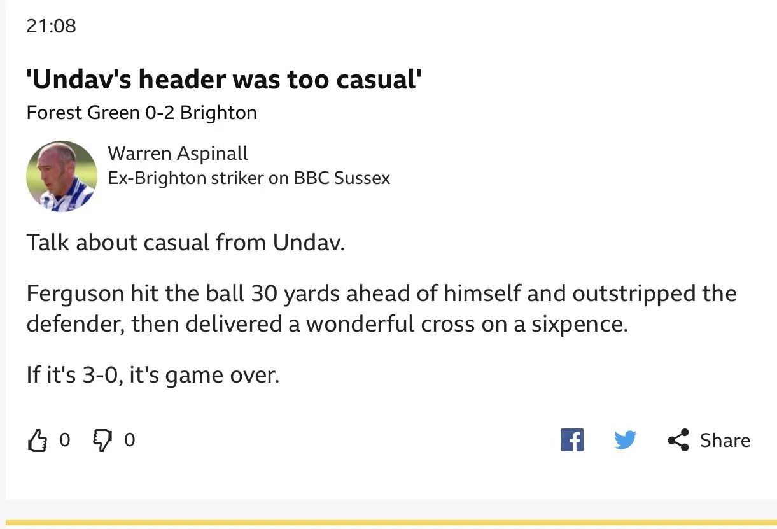
Task: Click the Share text label
Action: click(x=725, y=441)
